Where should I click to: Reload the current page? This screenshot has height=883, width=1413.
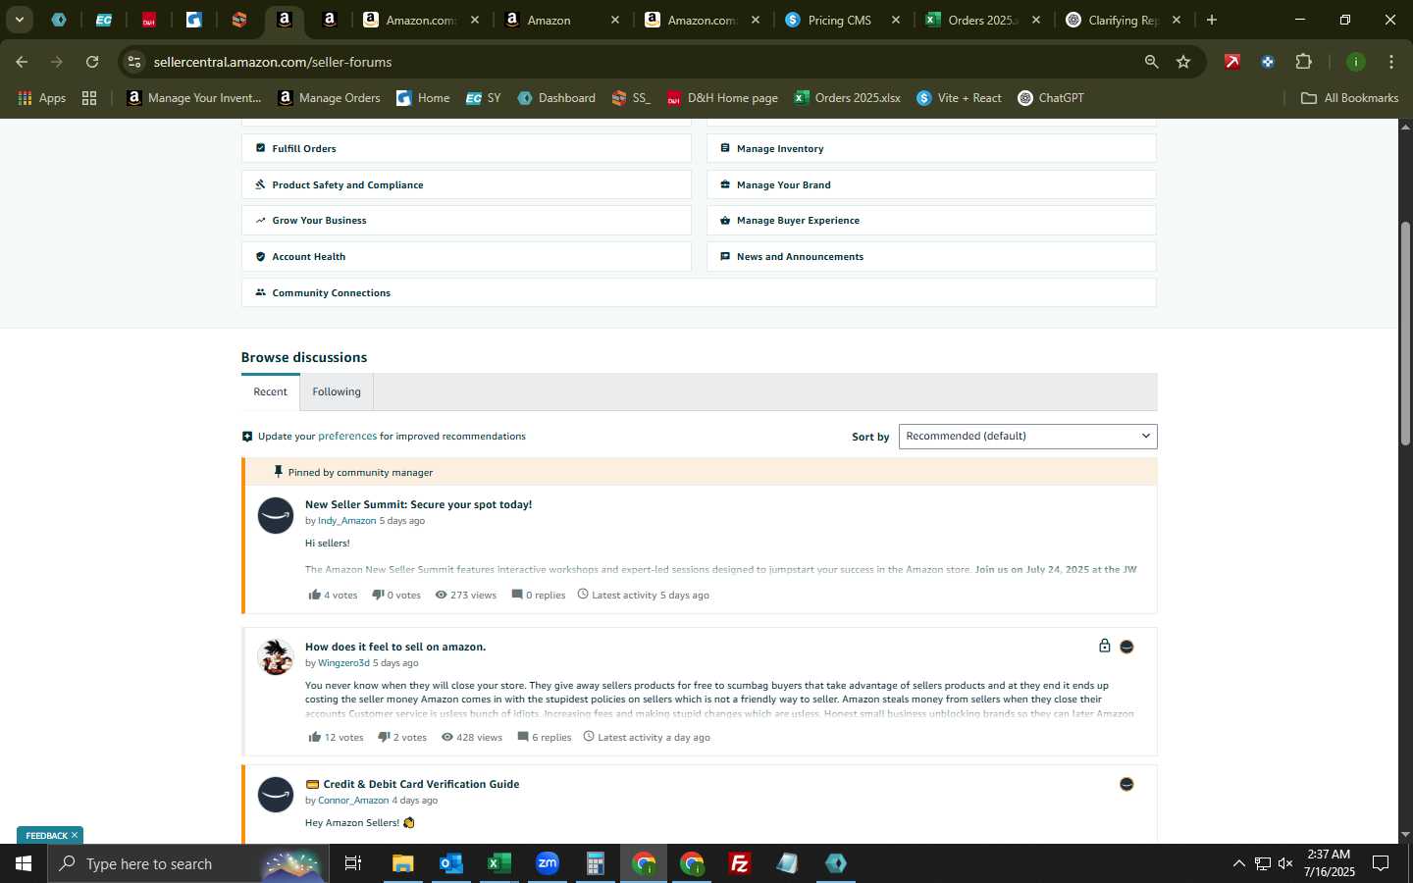pos(92,62)
